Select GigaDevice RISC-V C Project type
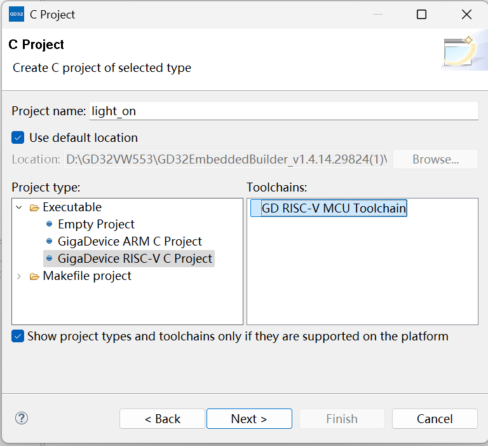Viewport: 488px width, 446px height. pyautogui.click(x=135, y=258)
